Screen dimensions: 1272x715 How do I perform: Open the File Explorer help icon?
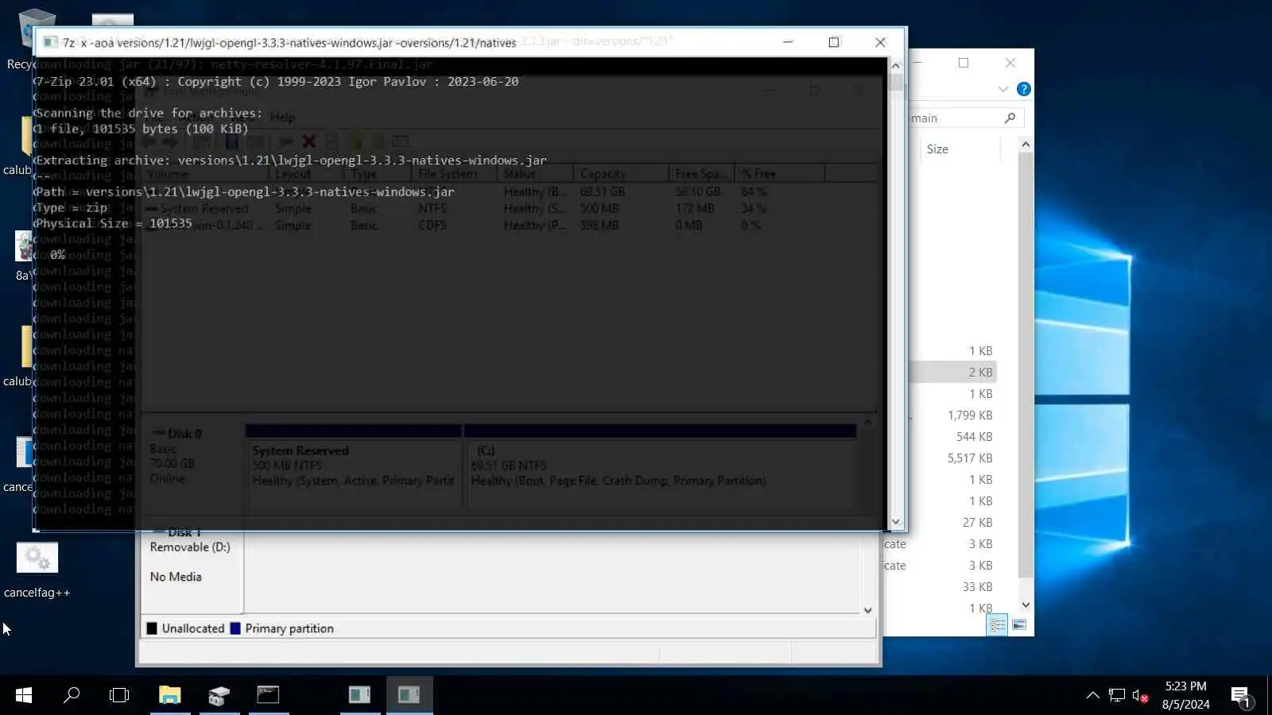1024,89
